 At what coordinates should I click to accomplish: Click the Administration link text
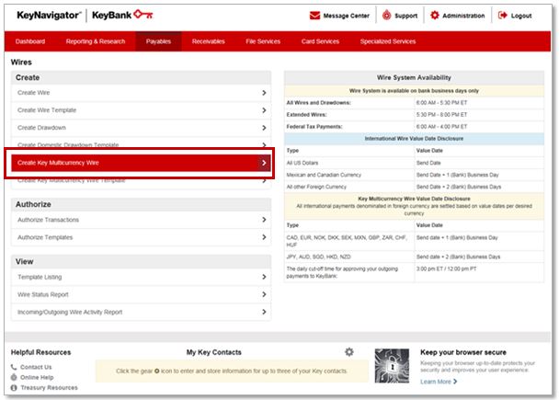coord(463,16)
